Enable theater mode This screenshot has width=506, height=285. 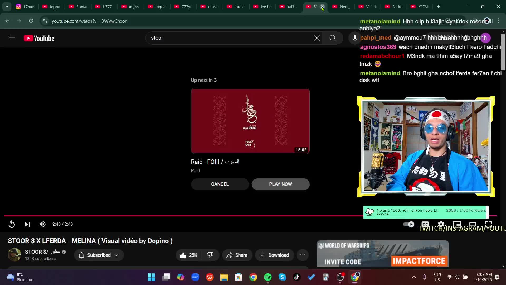tap(473, 224)
